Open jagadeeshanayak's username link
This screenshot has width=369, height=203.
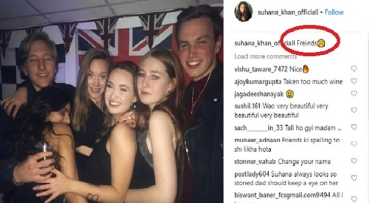point(259,94)
